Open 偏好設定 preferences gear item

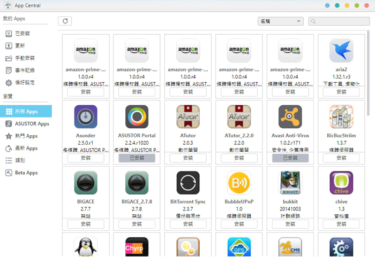[26, 83]
